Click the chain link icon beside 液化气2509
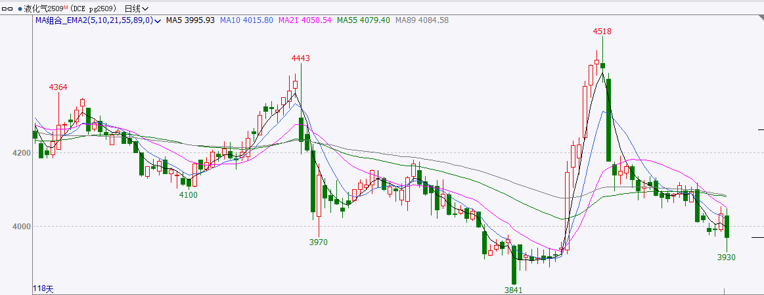Screen dimensions: 764x295 tap(7, 9)
